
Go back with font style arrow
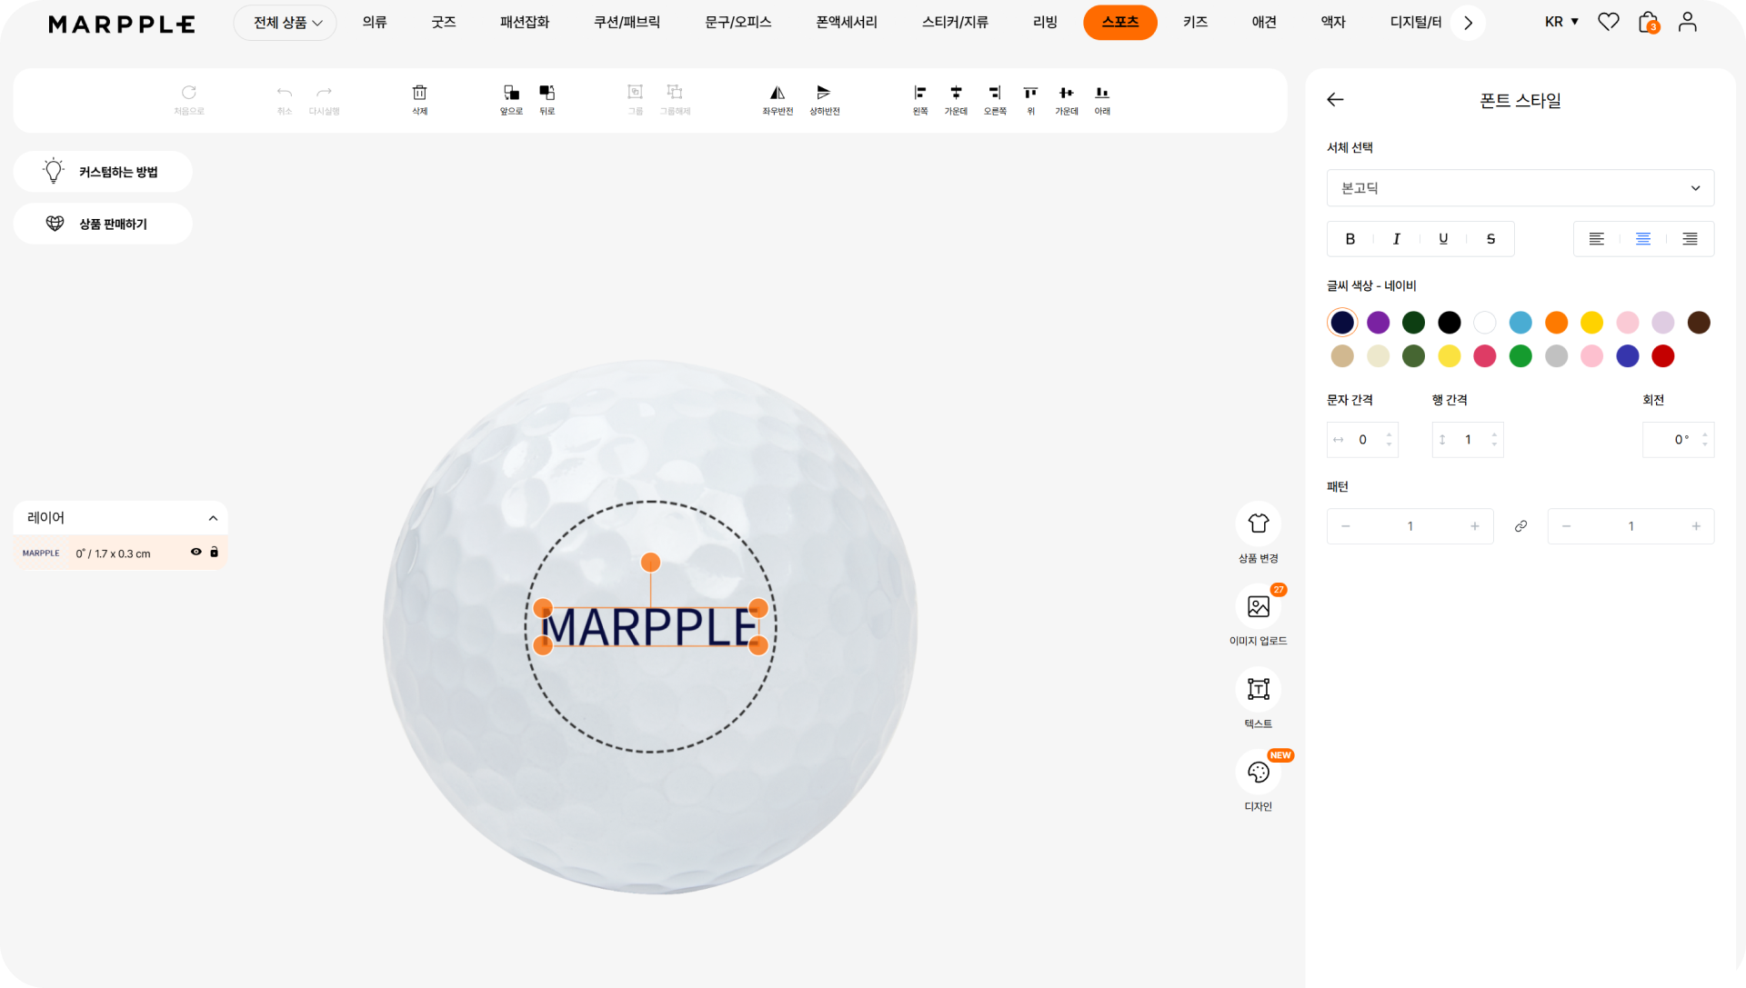click(1335, 100)
